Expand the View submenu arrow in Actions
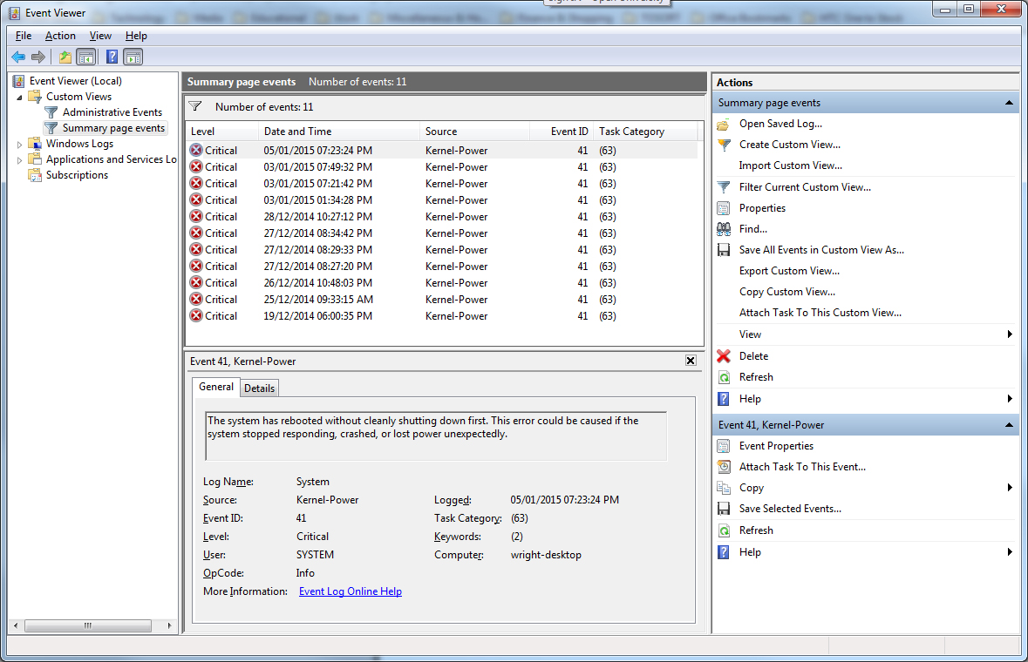Screen dimensions: 1028x662 coord(1010,334)
